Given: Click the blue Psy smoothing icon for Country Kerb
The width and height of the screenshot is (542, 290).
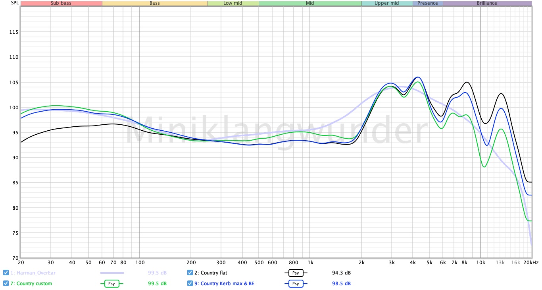Looking at the screenshot, I should tap(296, 284).
